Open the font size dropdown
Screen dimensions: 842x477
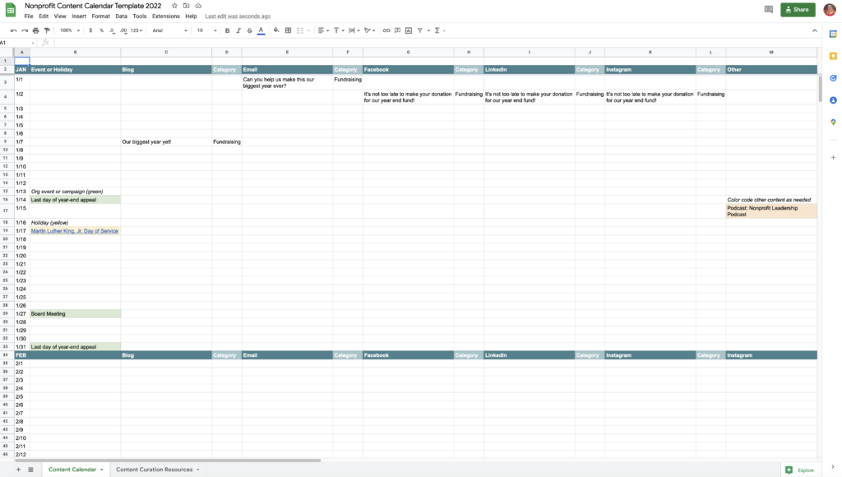click(x=206, y=30)
